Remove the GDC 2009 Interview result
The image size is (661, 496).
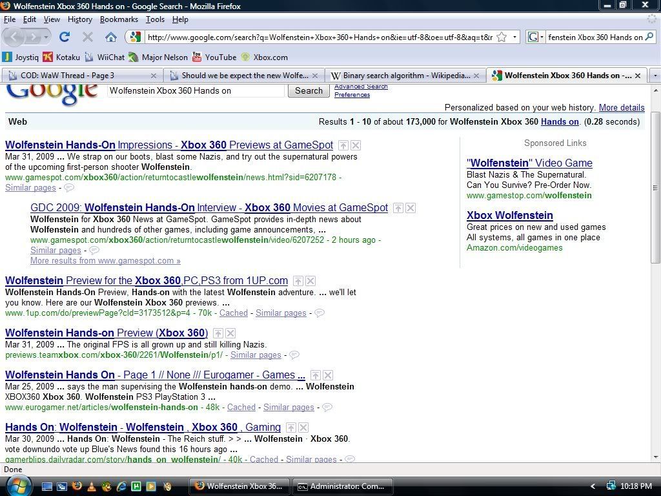411,208
